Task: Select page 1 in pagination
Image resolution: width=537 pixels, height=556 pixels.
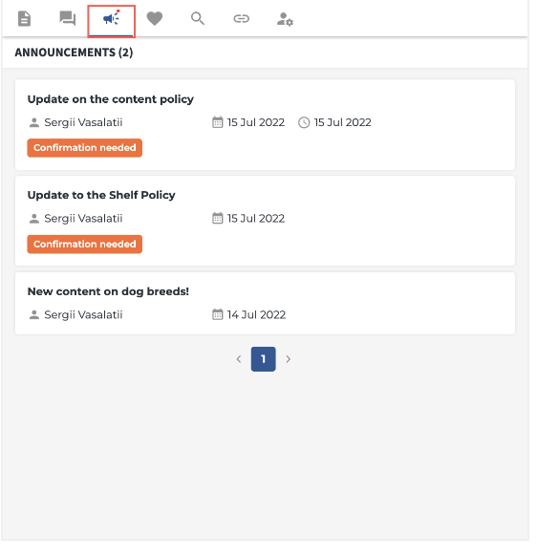Action: click(263, 359)
